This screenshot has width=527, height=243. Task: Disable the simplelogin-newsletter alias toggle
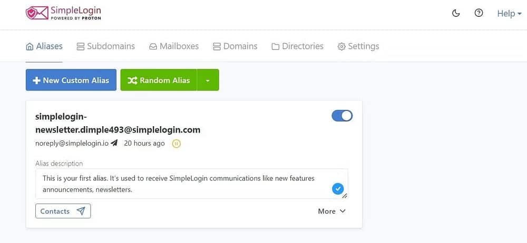coord(342,116)
